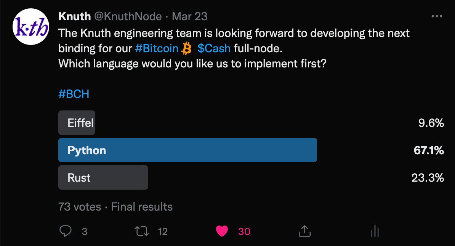Open the three-dot more options menu
The height and width of the screenshot is (246, 455).
pos(437,16)
